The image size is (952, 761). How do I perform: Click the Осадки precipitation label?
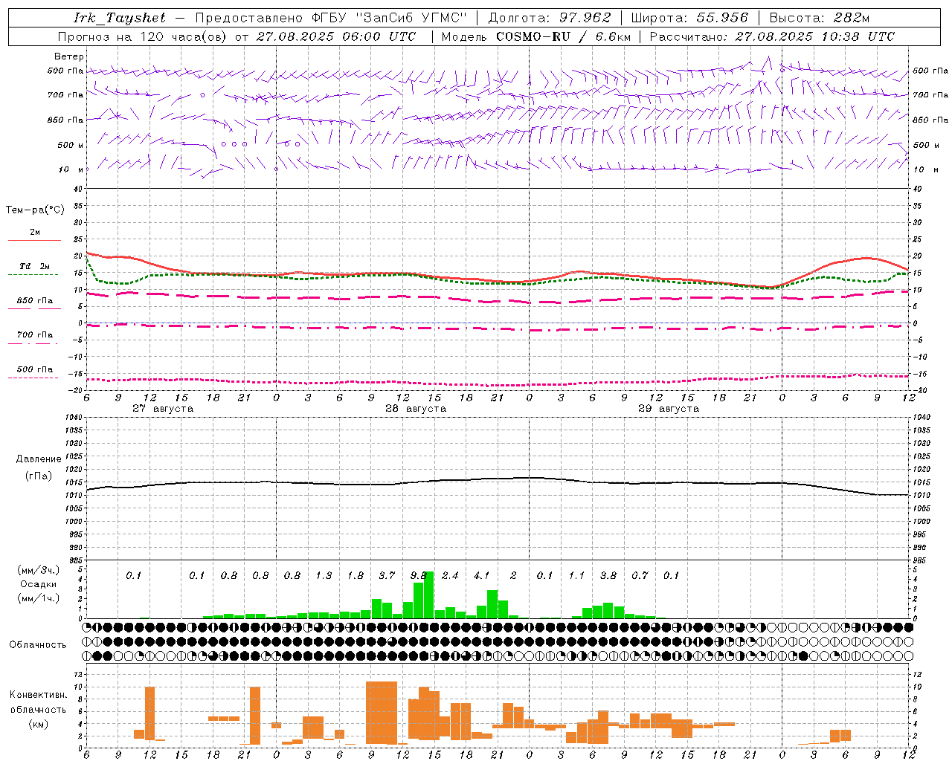(39, 584)
